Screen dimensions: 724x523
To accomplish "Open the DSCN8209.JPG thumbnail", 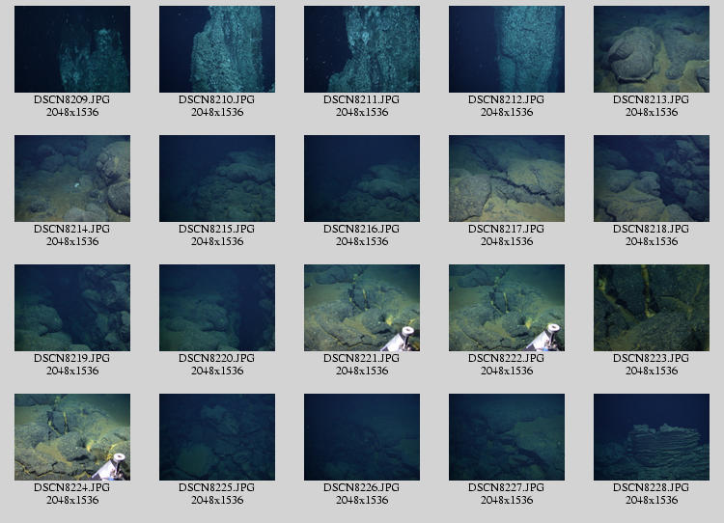I will pyautogui.click(x=72, y=49).
